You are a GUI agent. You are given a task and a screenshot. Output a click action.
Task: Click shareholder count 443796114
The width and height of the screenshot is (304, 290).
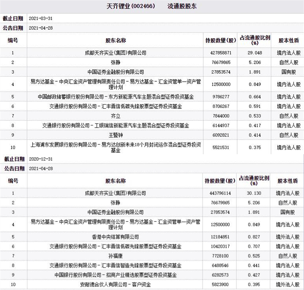click(x=220, y=193)
